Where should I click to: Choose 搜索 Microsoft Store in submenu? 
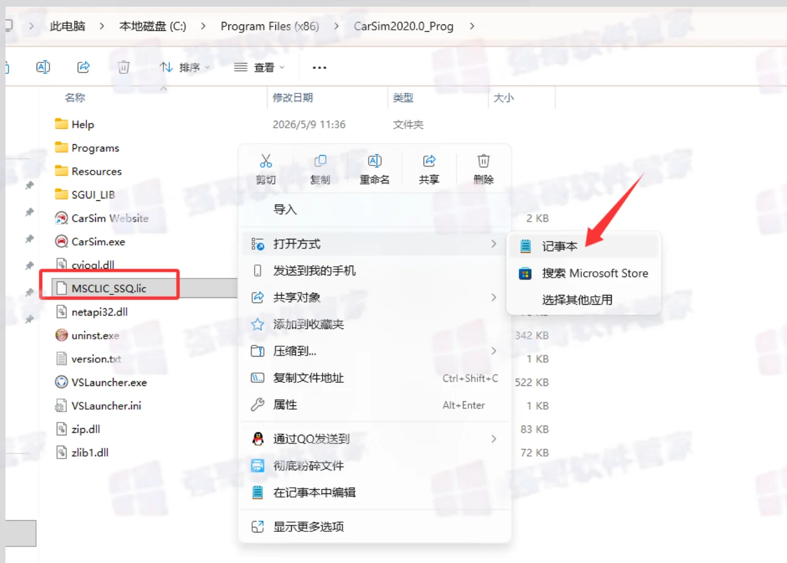point(584,274)
